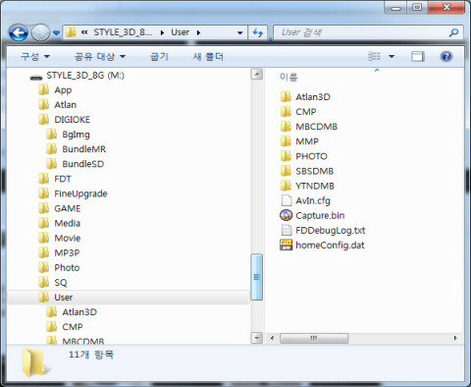Click the User breadcrumb segment

coord(181,32)
